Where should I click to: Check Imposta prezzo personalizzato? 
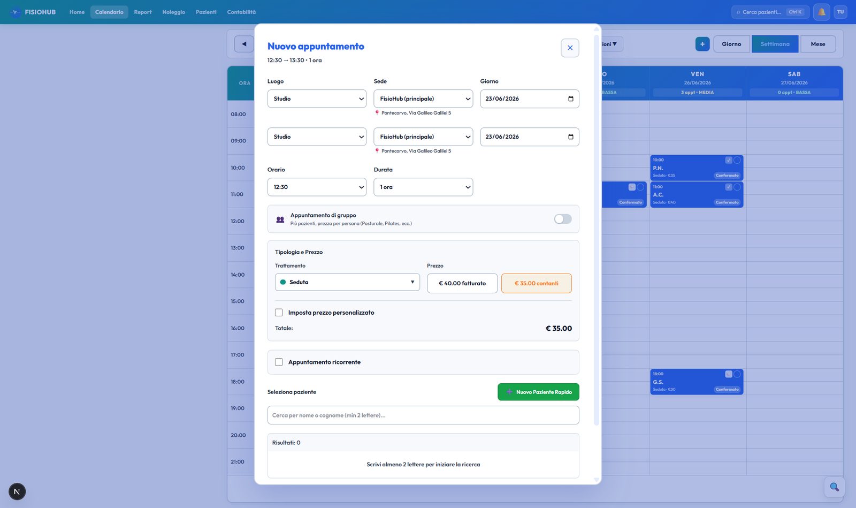279,313
